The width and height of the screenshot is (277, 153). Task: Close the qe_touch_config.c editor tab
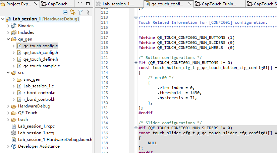pos(189,4)
